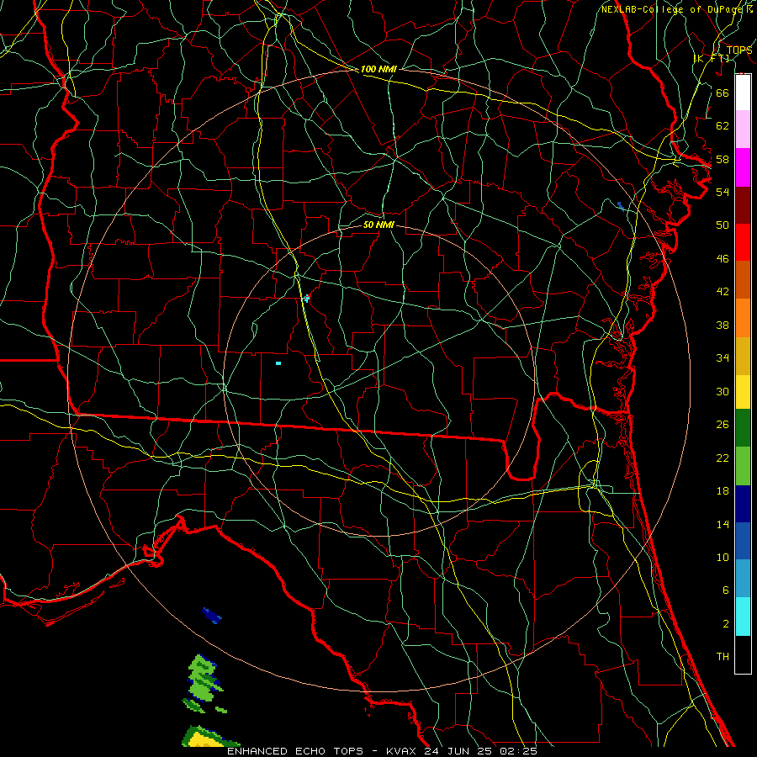The width and height of the screenshot is (757, 757).
Task: Click the white legend swatch near 66
Action: [x=743, y=93]
